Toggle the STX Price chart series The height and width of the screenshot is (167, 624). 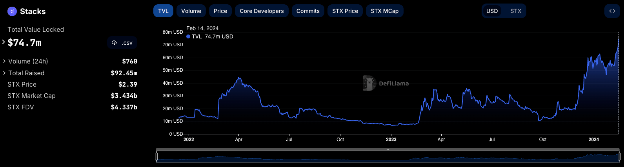(345, 11)
